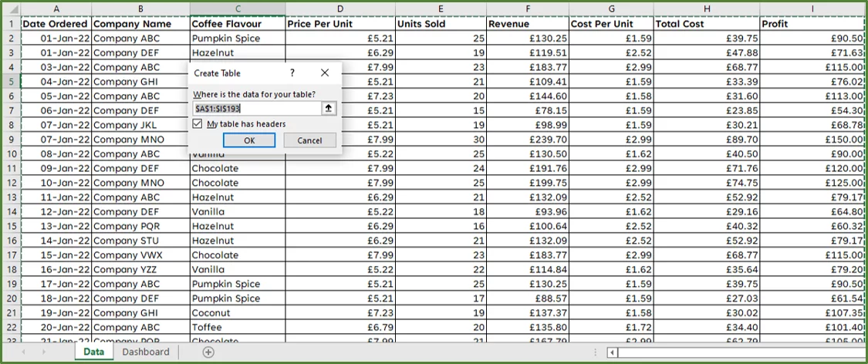
Task: Select the Company YZZ cell
Action: [140, 269]
